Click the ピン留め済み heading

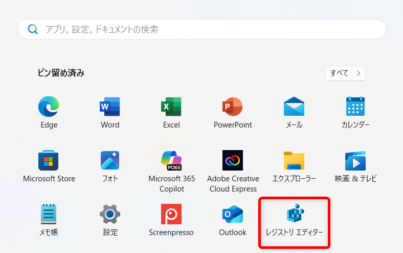[61, 73]
